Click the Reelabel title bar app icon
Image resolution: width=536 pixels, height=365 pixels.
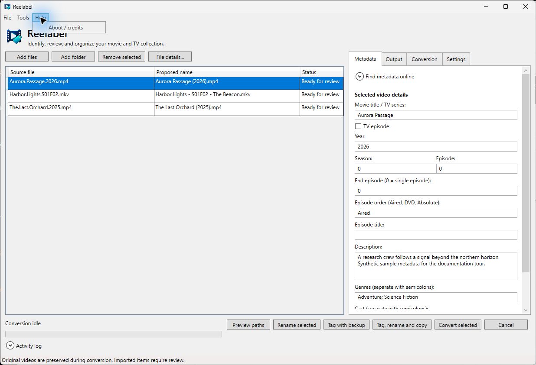click(x=7, y=6)
